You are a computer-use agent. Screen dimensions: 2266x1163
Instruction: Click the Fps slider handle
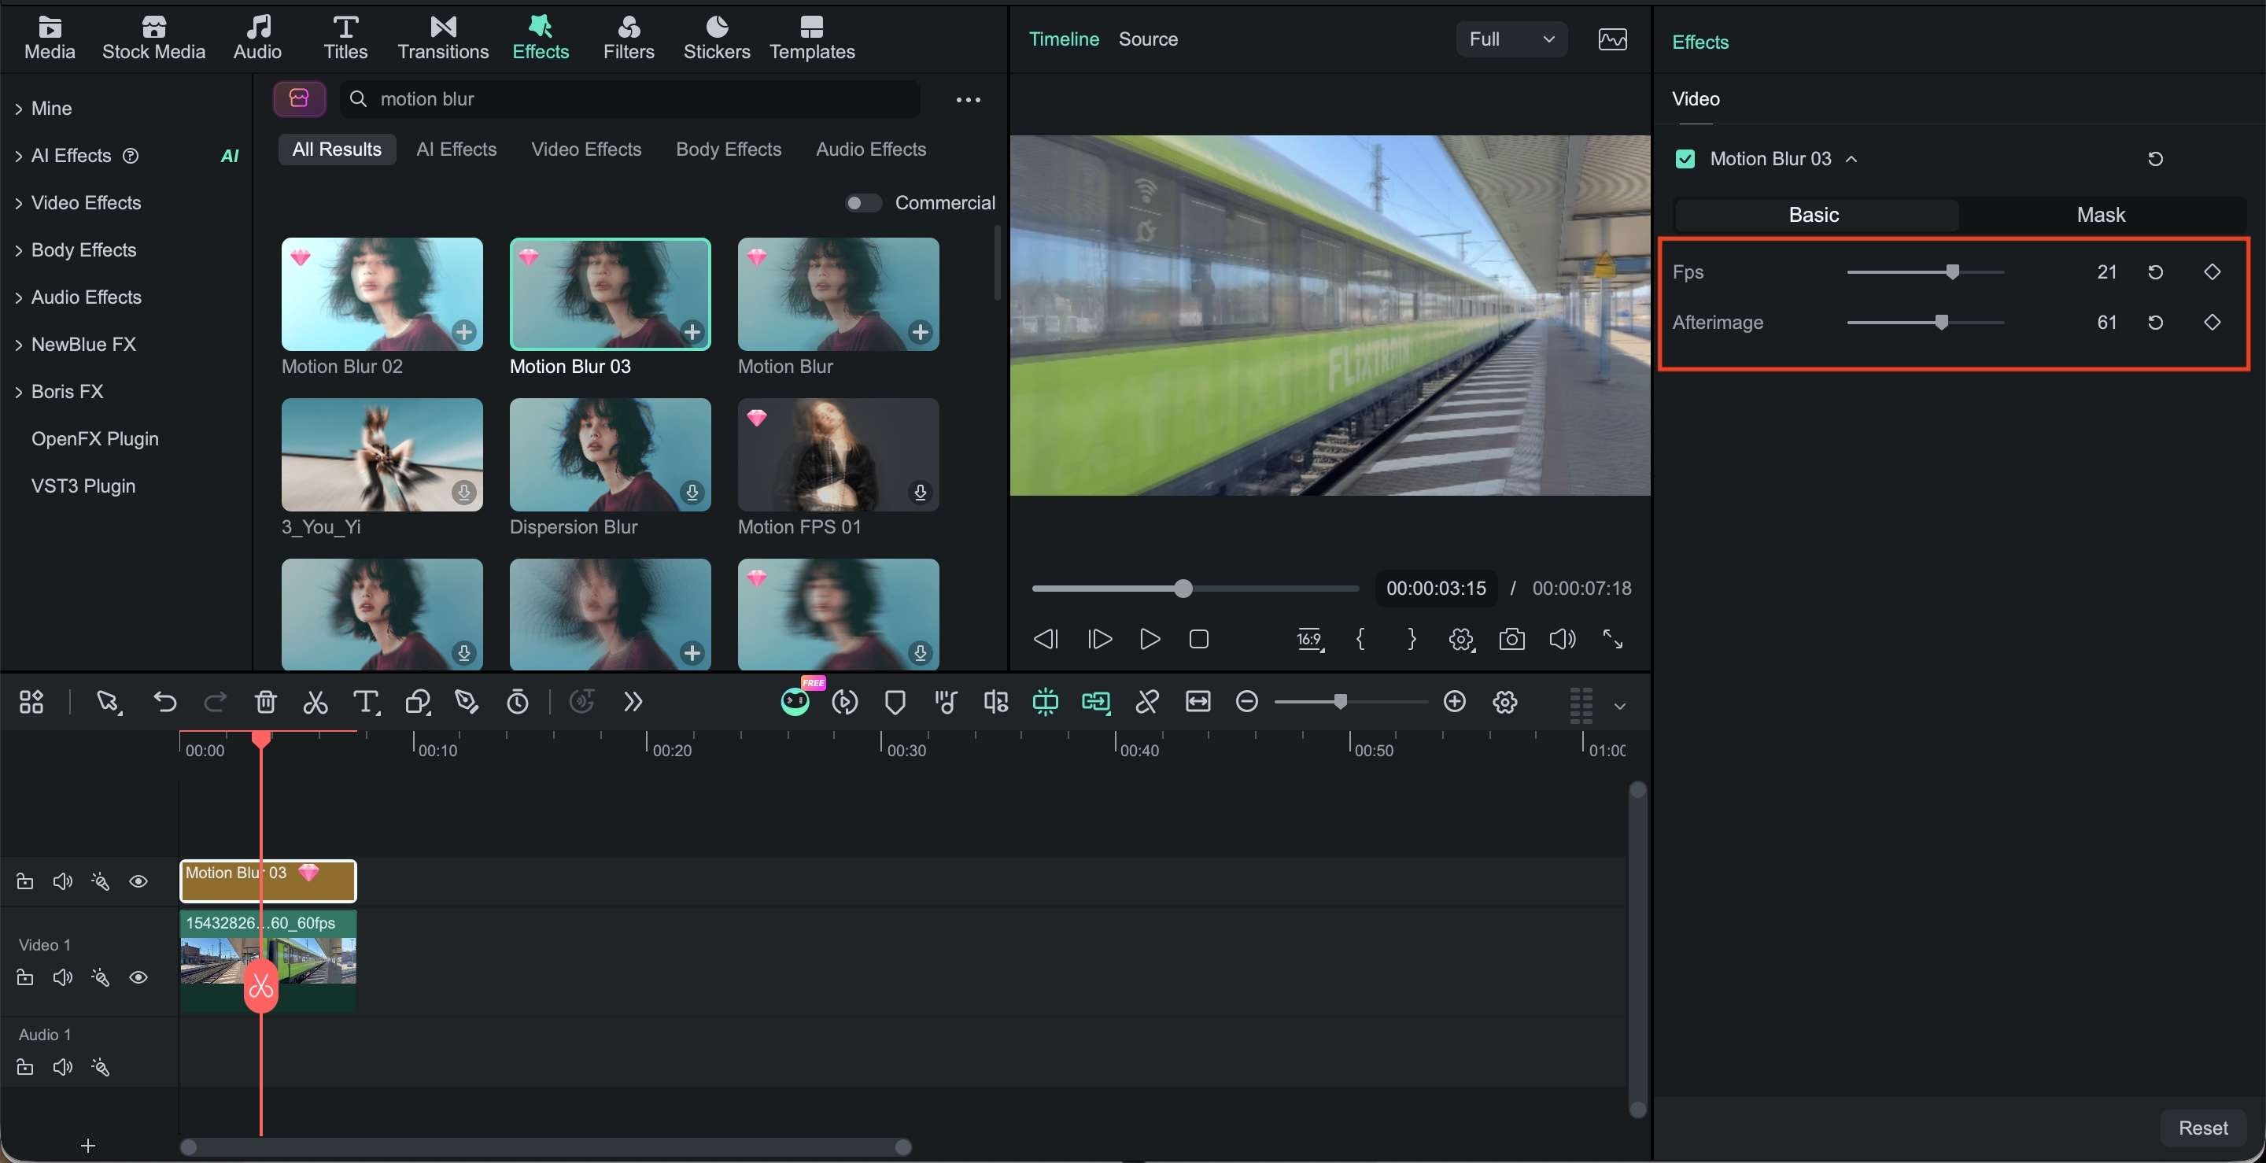coord(1952,271)
